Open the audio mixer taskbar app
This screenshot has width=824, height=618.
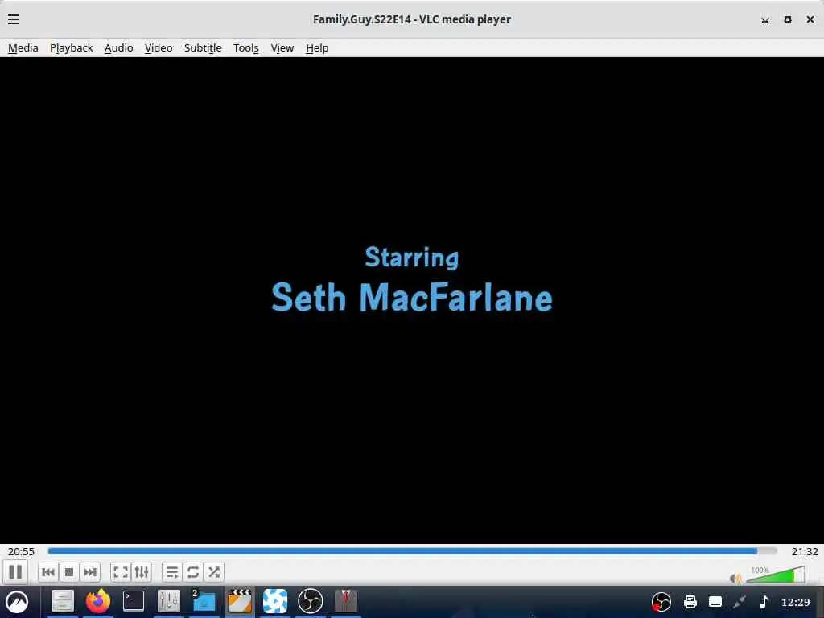pos(169,601)
